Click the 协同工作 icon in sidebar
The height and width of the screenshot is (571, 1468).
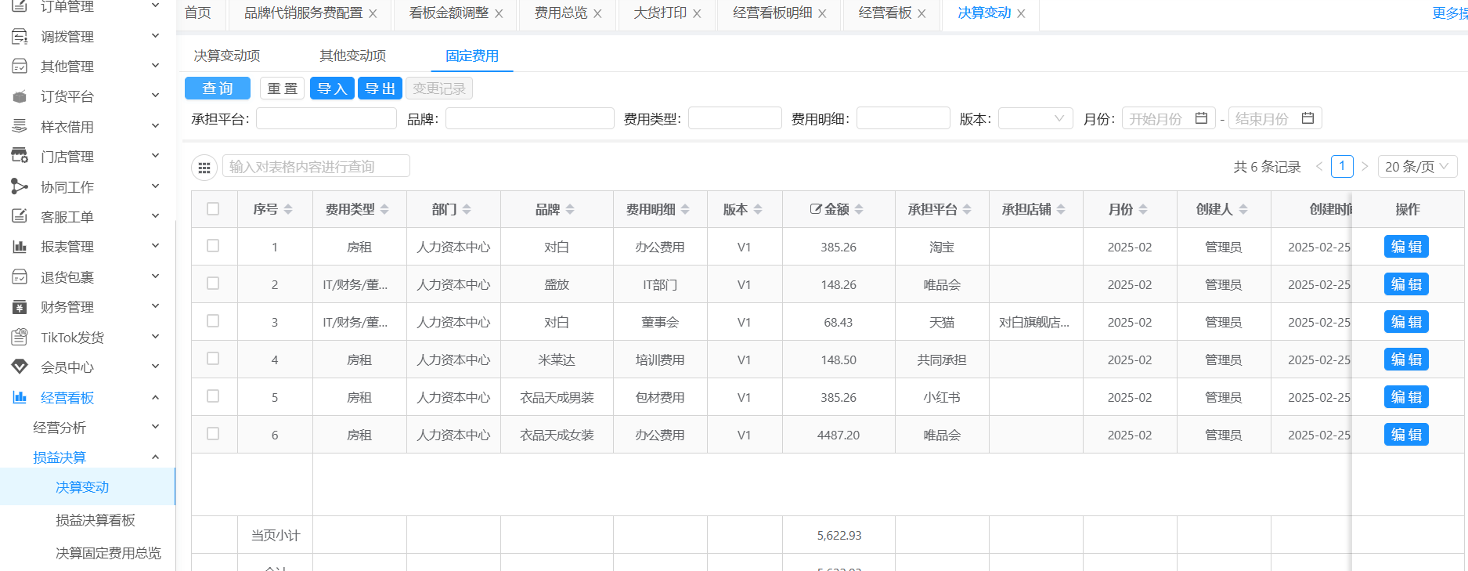point(20,186)
